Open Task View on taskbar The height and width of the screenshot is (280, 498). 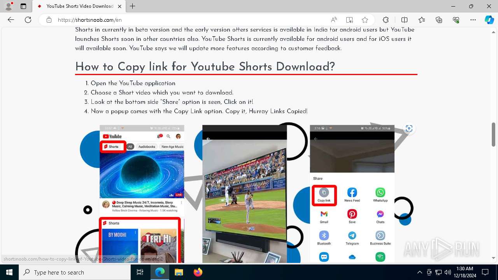pos(140,272)
